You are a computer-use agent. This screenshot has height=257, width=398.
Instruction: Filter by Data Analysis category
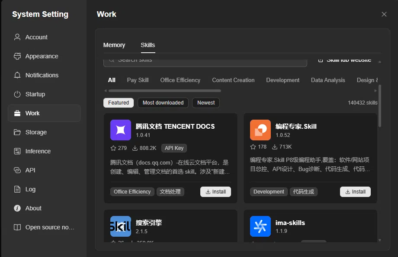tap(328, 80)
